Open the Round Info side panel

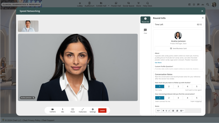(145, 20)
